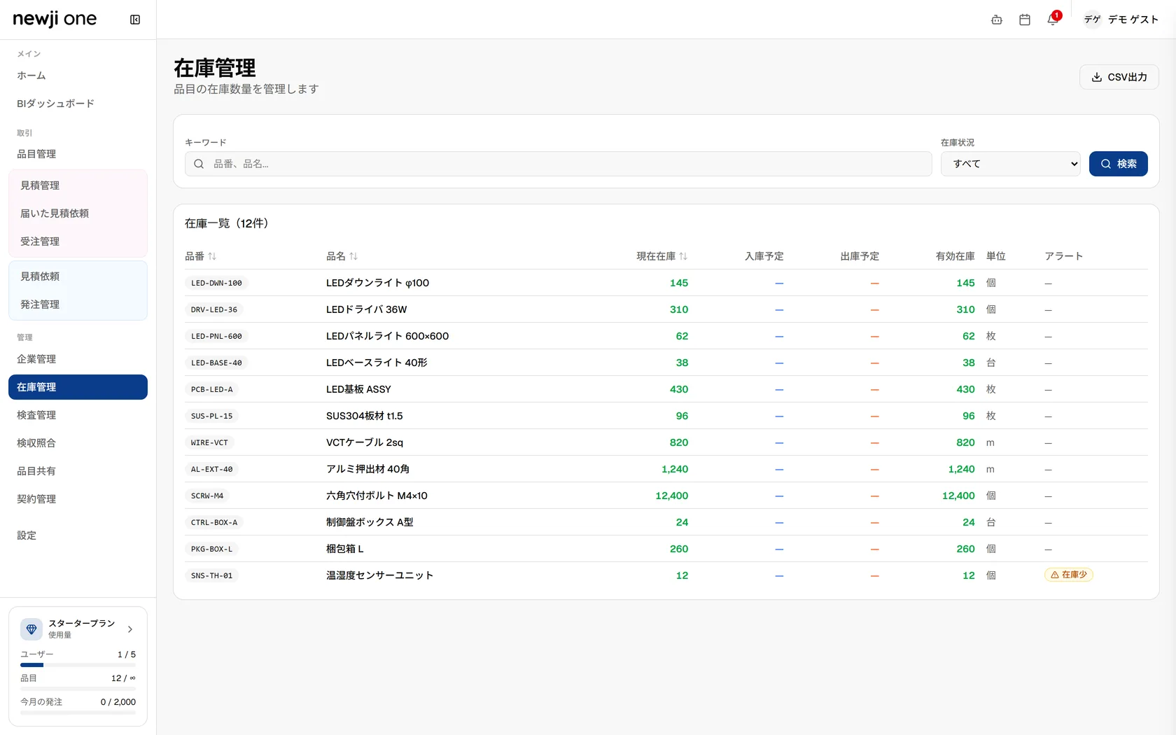This screenshot has height=735, width=1176.
Task: Click the CSV出力 button
Action: [1119, 77]
